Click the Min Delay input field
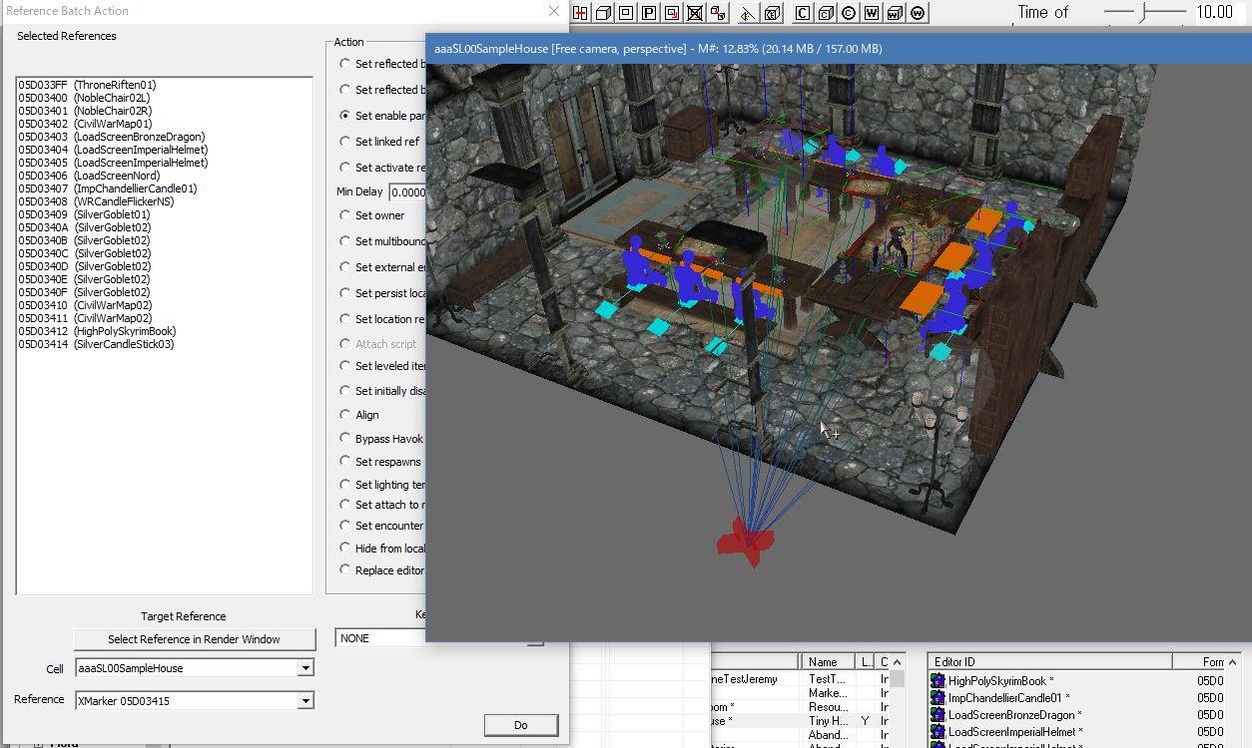 click(x=406, y=192)
